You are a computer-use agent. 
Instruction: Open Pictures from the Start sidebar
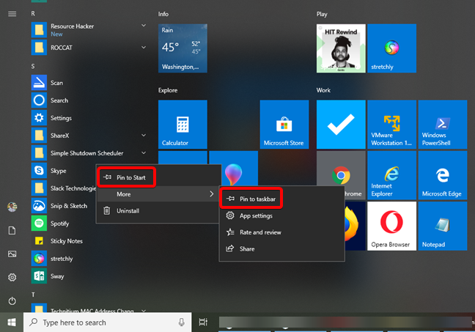[x=12, y=254]
